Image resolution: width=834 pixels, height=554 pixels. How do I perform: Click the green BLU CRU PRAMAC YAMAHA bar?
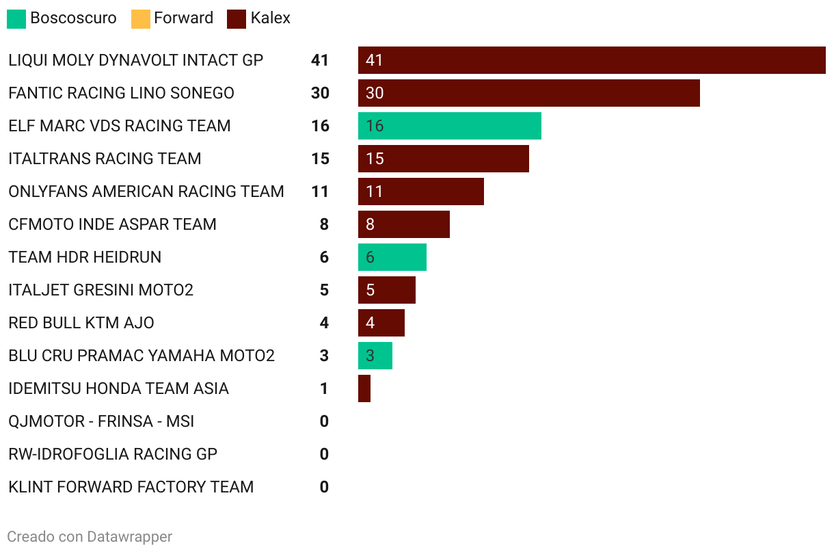(x=375, y=356)
